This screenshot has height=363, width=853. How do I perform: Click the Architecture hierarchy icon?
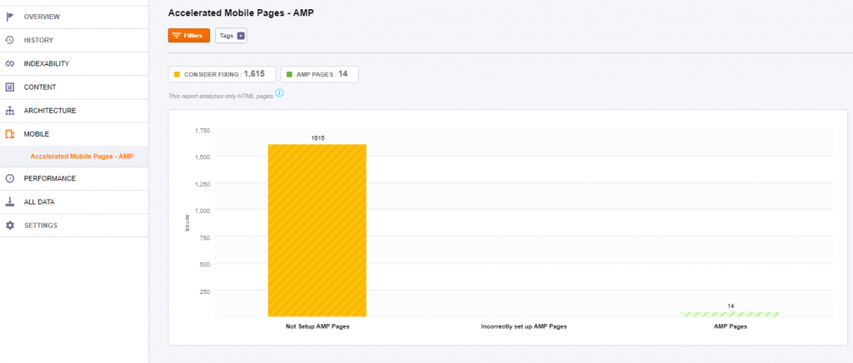tap(10, 110)
